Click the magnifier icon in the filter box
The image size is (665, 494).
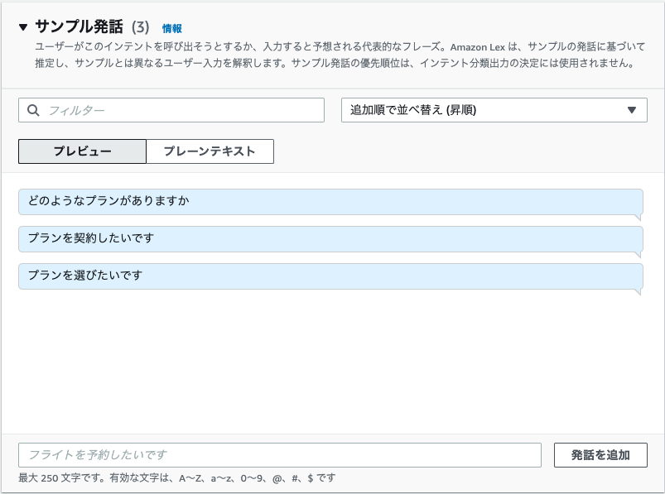(33, 110)
